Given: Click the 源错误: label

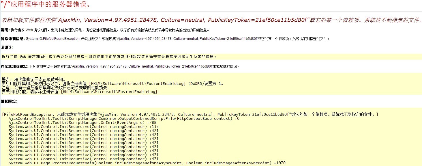Looking at the screenshot, I should (7, 47).
